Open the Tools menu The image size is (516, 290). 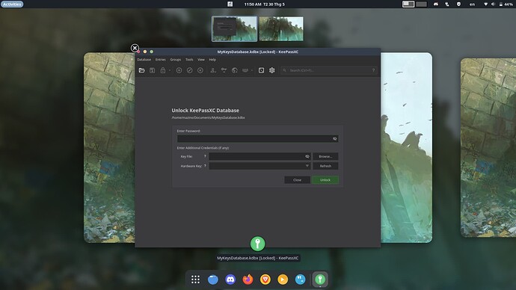(x=189, y=60)
